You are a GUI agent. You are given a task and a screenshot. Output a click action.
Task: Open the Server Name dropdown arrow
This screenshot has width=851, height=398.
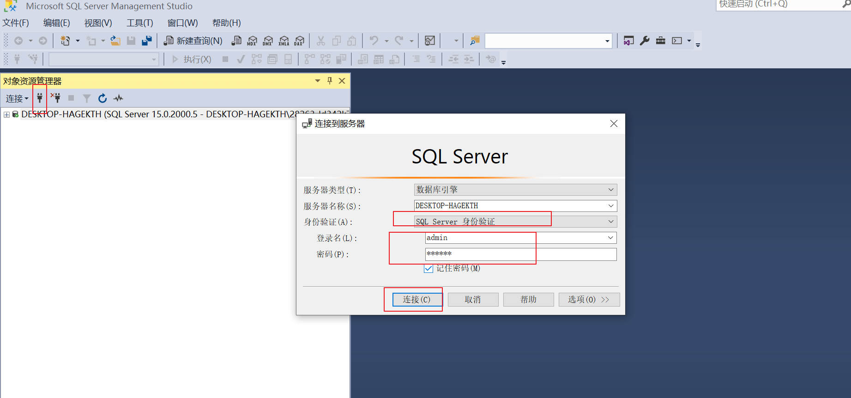tap(611, 206)
